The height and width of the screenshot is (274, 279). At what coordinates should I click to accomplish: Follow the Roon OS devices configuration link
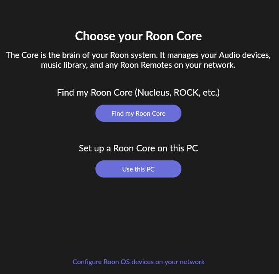coord(138,262)
